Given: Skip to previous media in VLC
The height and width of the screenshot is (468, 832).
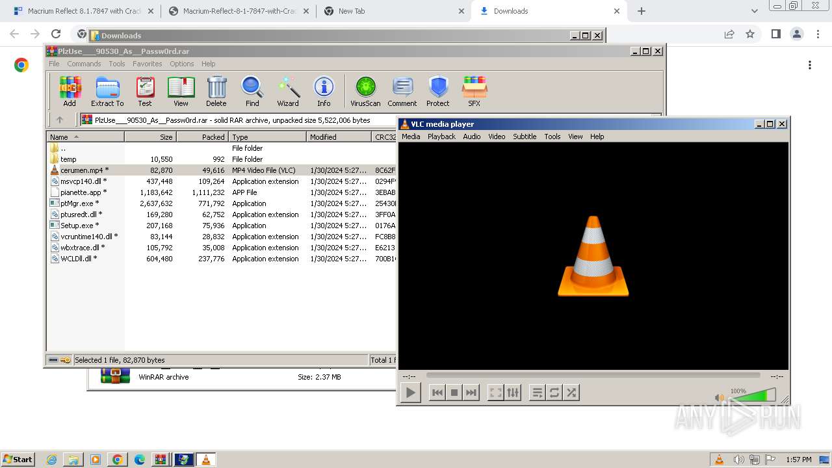Looking at the screenshot, I should coord(437,393).
